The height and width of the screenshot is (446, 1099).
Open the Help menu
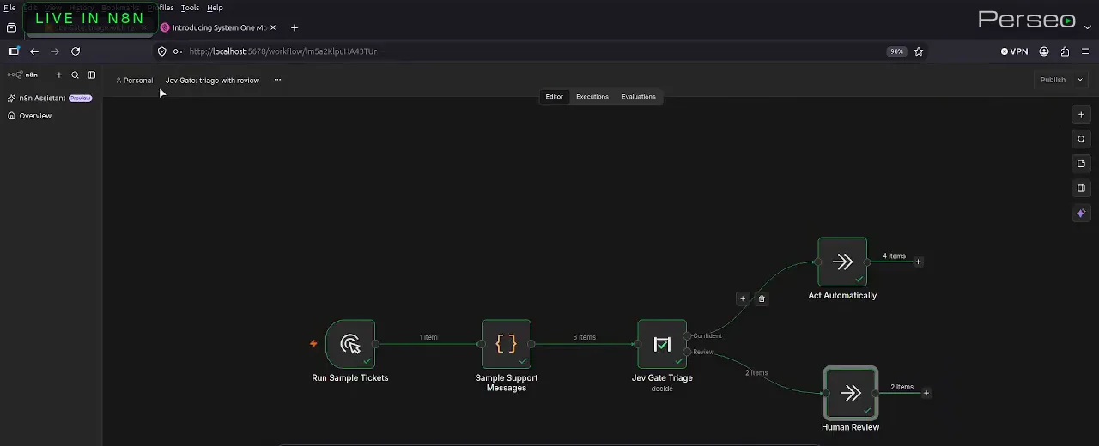[215, 8]
